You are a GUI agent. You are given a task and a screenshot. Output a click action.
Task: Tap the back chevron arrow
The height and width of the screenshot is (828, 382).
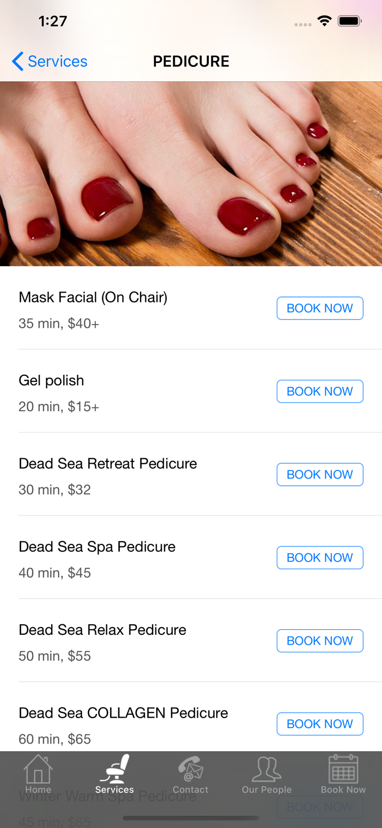[16, 61]
